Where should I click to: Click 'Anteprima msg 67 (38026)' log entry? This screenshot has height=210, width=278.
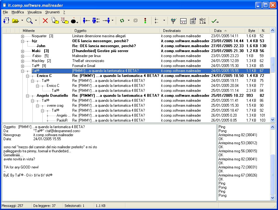[238, 175]
